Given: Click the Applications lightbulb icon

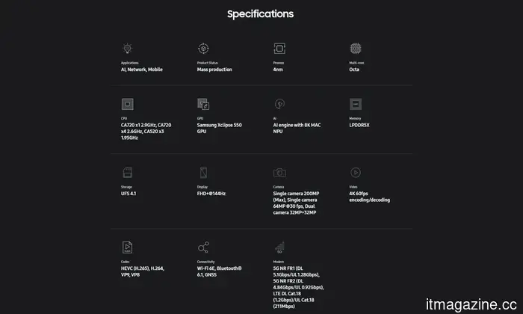Looking at the screenshot, I should 127,48.
